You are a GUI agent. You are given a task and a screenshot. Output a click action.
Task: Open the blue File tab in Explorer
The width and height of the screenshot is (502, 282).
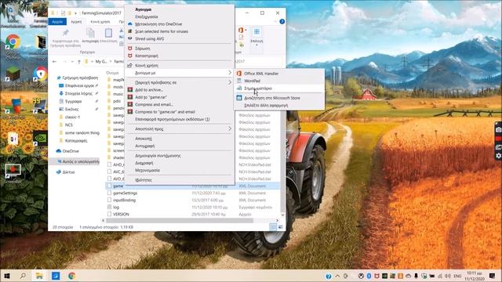(57, 22)
